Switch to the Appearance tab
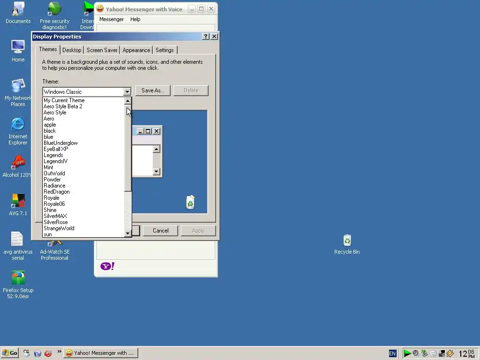 [136, 50]
